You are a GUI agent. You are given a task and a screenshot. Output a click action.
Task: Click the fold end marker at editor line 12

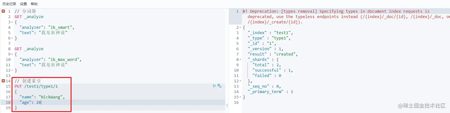[x=12, y=70]
